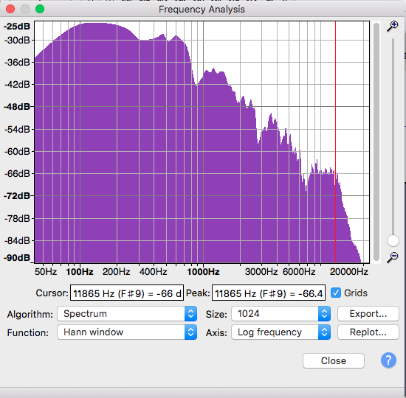The image size is (406, 398).
Task: Click the zoom in magnifier icon
Action: click(x=393, y=27)
